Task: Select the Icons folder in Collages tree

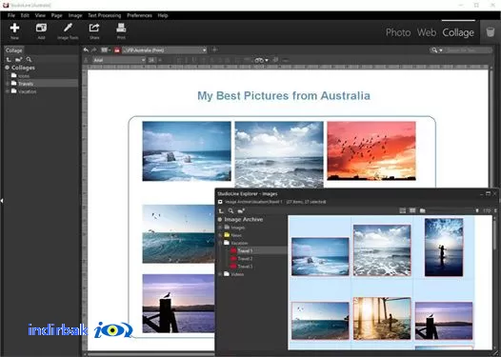Action: pos(24,76)
